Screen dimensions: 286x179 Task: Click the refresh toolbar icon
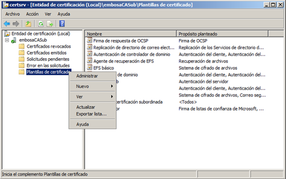pos(40,23)
